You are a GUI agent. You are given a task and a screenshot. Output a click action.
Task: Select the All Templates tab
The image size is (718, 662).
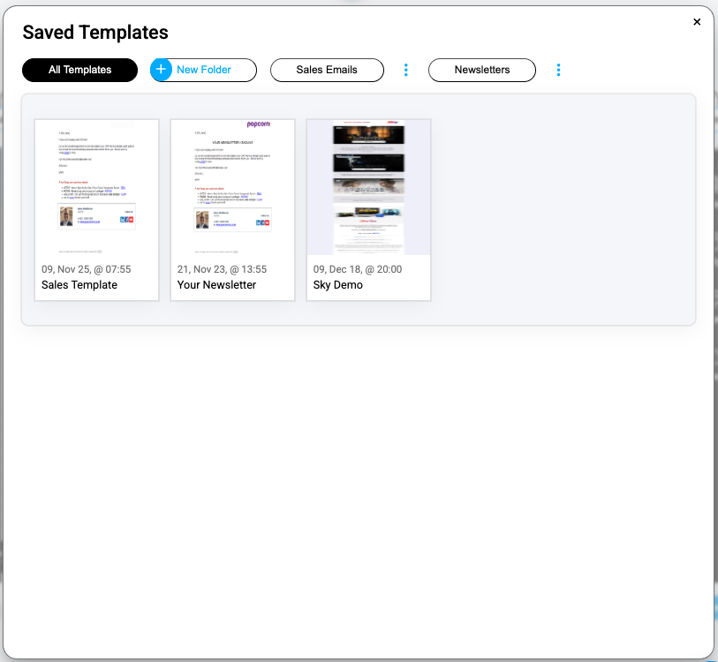(79, 70)
